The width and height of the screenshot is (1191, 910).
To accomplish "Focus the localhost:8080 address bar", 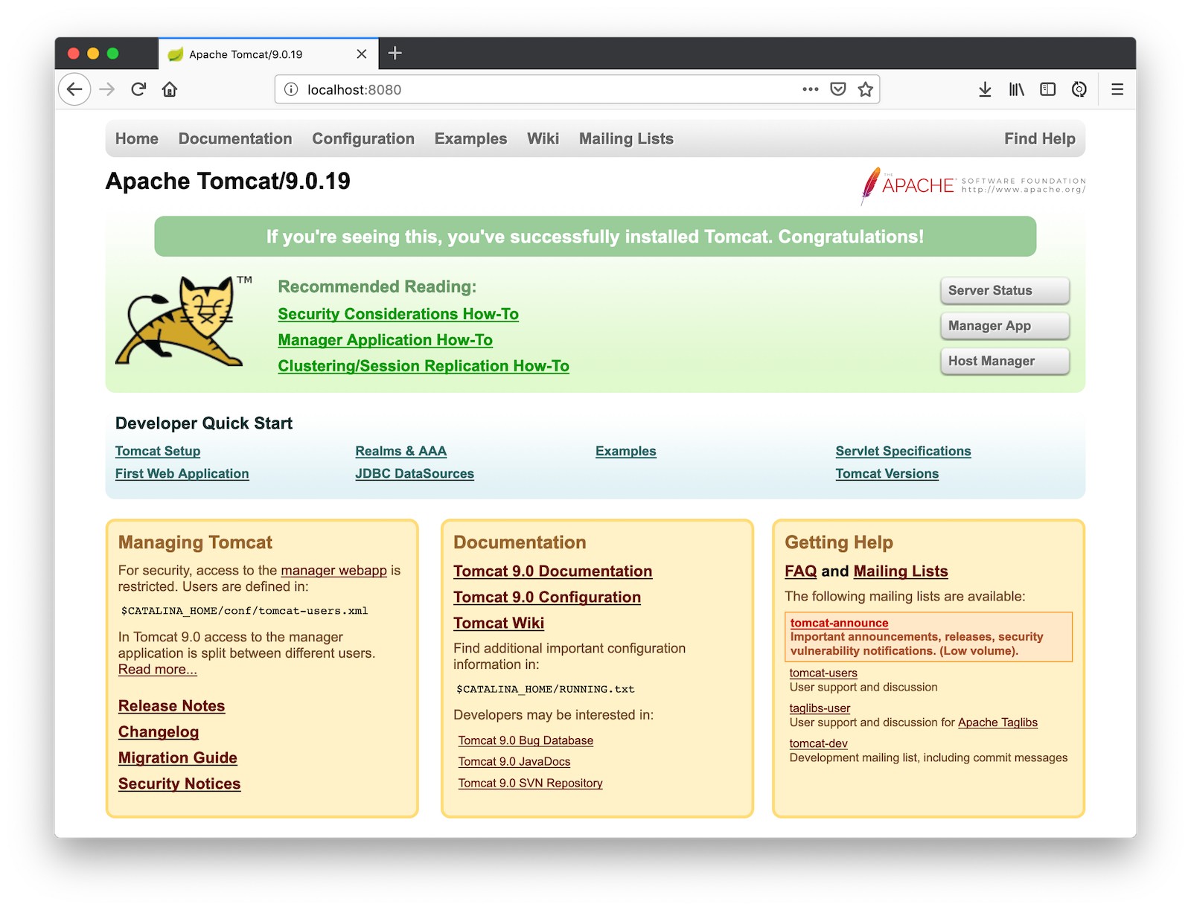I will point(543,89).
